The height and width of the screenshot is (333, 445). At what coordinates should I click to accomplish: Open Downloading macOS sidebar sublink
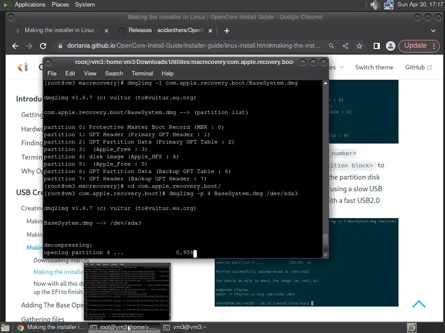(x=61, y=260)
